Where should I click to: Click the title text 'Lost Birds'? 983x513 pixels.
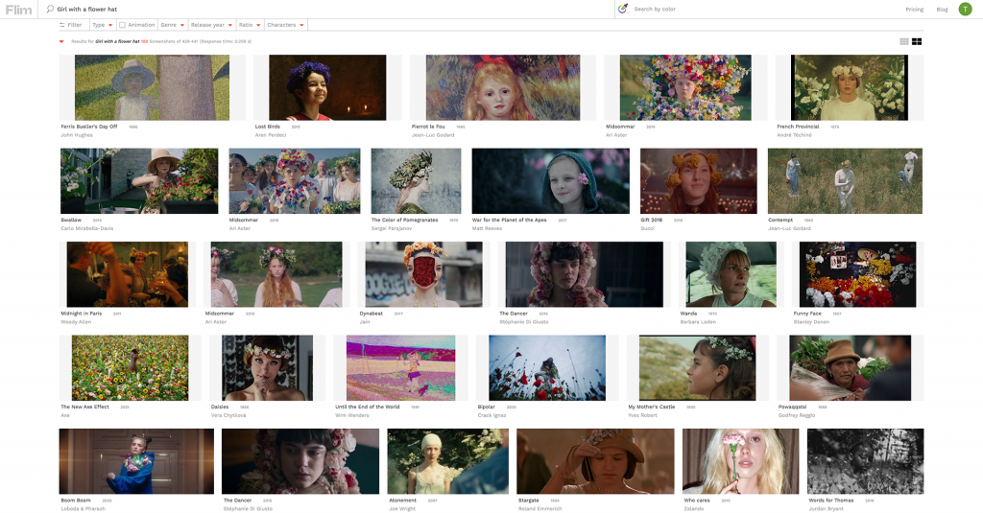[x=267, y=127]
